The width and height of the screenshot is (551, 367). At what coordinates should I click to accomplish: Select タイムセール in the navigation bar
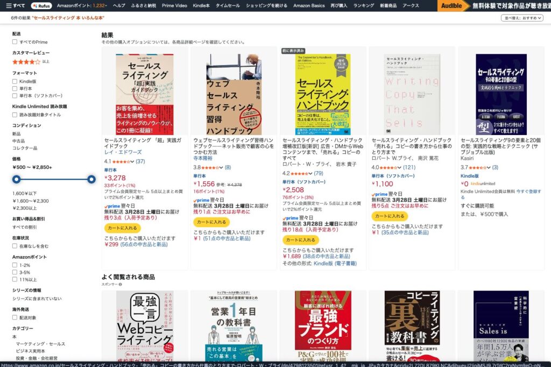tap(228, 5)
